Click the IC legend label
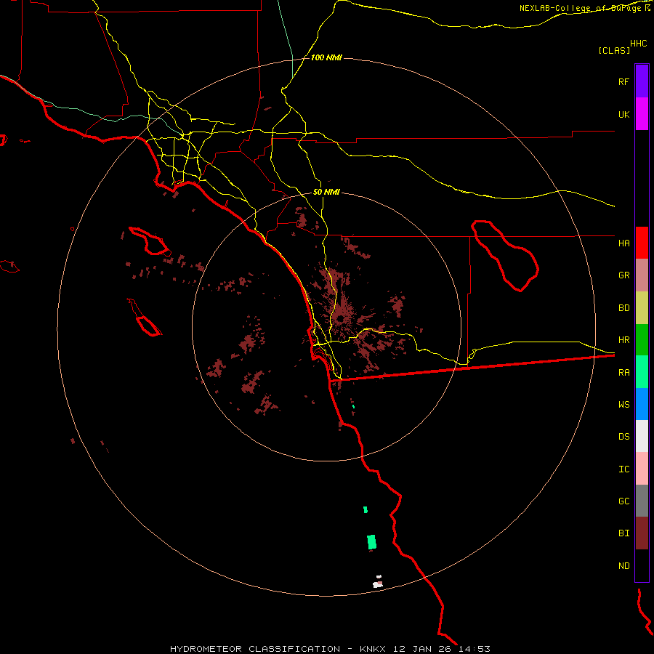The image size is (654, 654). 624,469
